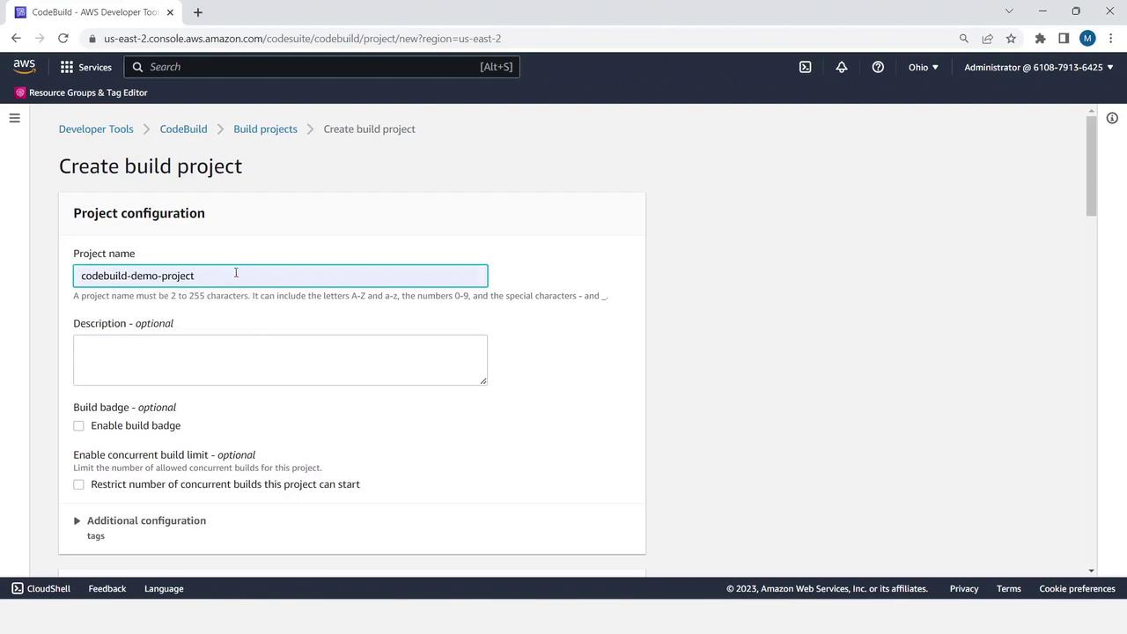Screen dimensions: 1127x634
Task: Click the Language link in footer
Action: pos(164,588)
